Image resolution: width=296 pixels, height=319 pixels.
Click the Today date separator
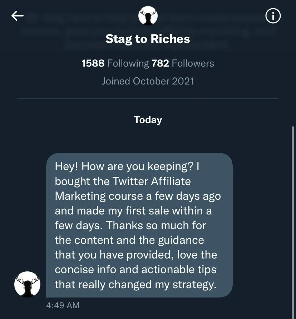pos(148,120)
